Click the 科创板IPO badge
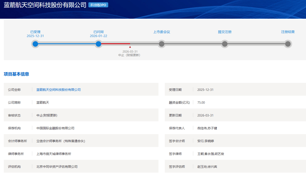The height and width of the screenshot is (180, 306). click(x=98, y=5)
